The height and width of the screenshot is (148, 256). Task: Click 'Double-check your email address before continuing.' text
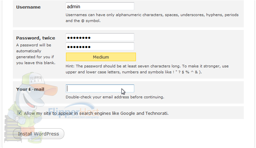pyautogui.click(x=115, y=97)
